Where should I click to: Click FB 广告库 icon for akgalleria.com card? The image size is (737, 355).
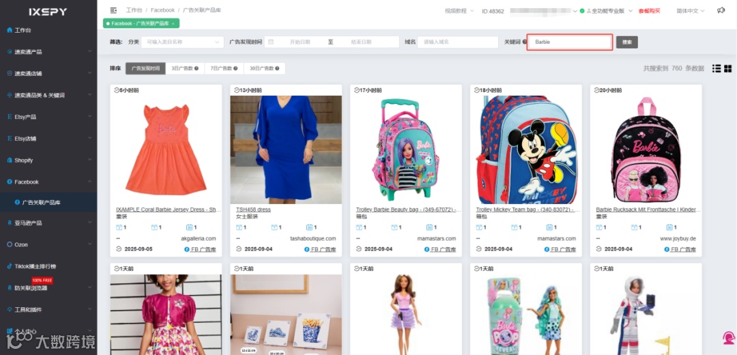pyautogui.click(x=187, y=249)
